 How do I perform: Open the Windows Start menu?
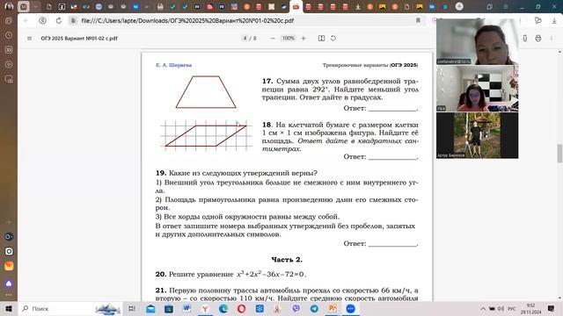click(9, 308)
